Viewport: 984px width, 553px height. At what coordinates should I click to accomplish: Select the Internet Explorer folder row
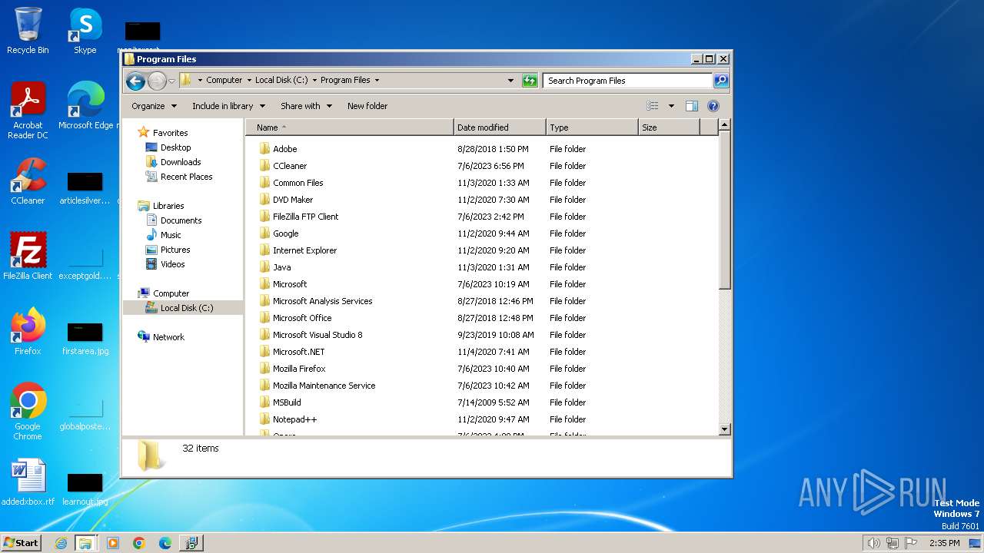click(x=480, y=250)
